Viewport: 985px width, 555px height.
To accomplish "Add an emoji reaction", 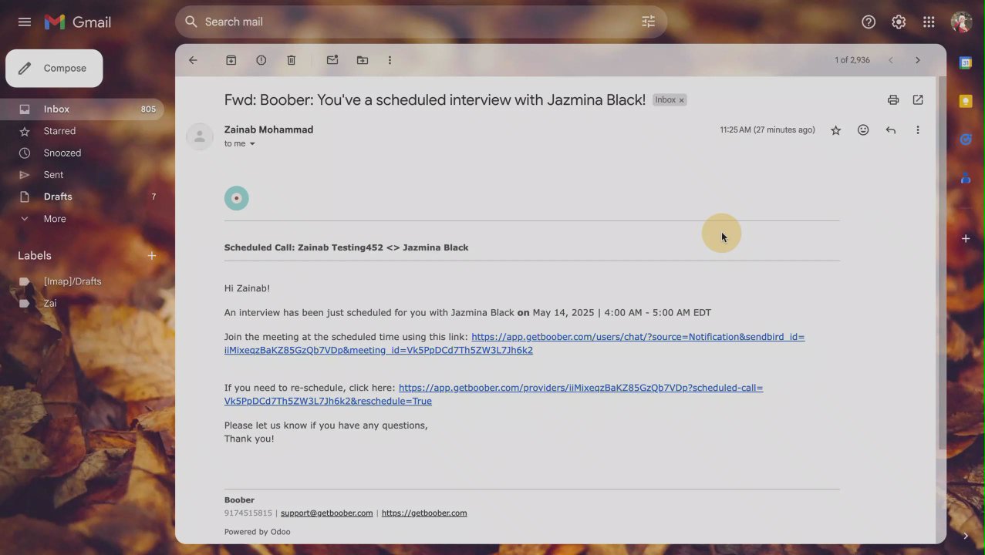I will (x=863, y=130).
